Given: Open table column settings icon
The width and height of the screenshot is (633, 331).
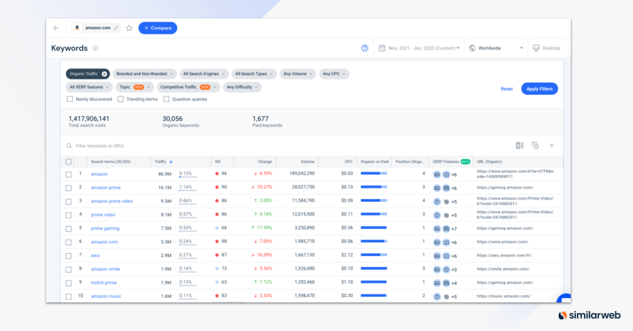Looking at the screenshot, I should tap(535, 145).
